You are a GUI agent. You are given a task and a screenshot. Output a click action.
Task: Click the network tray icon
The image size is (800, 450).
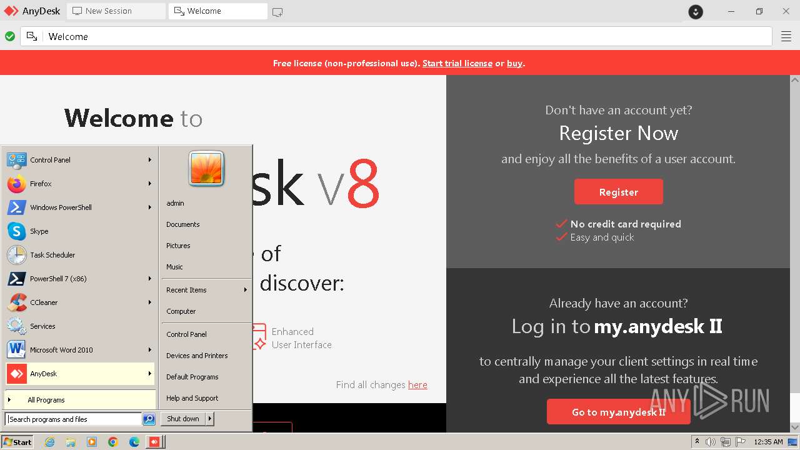726,442
